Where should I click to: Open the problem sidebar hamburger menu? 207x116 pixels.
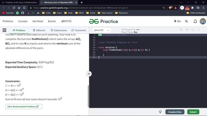point(4,30)
